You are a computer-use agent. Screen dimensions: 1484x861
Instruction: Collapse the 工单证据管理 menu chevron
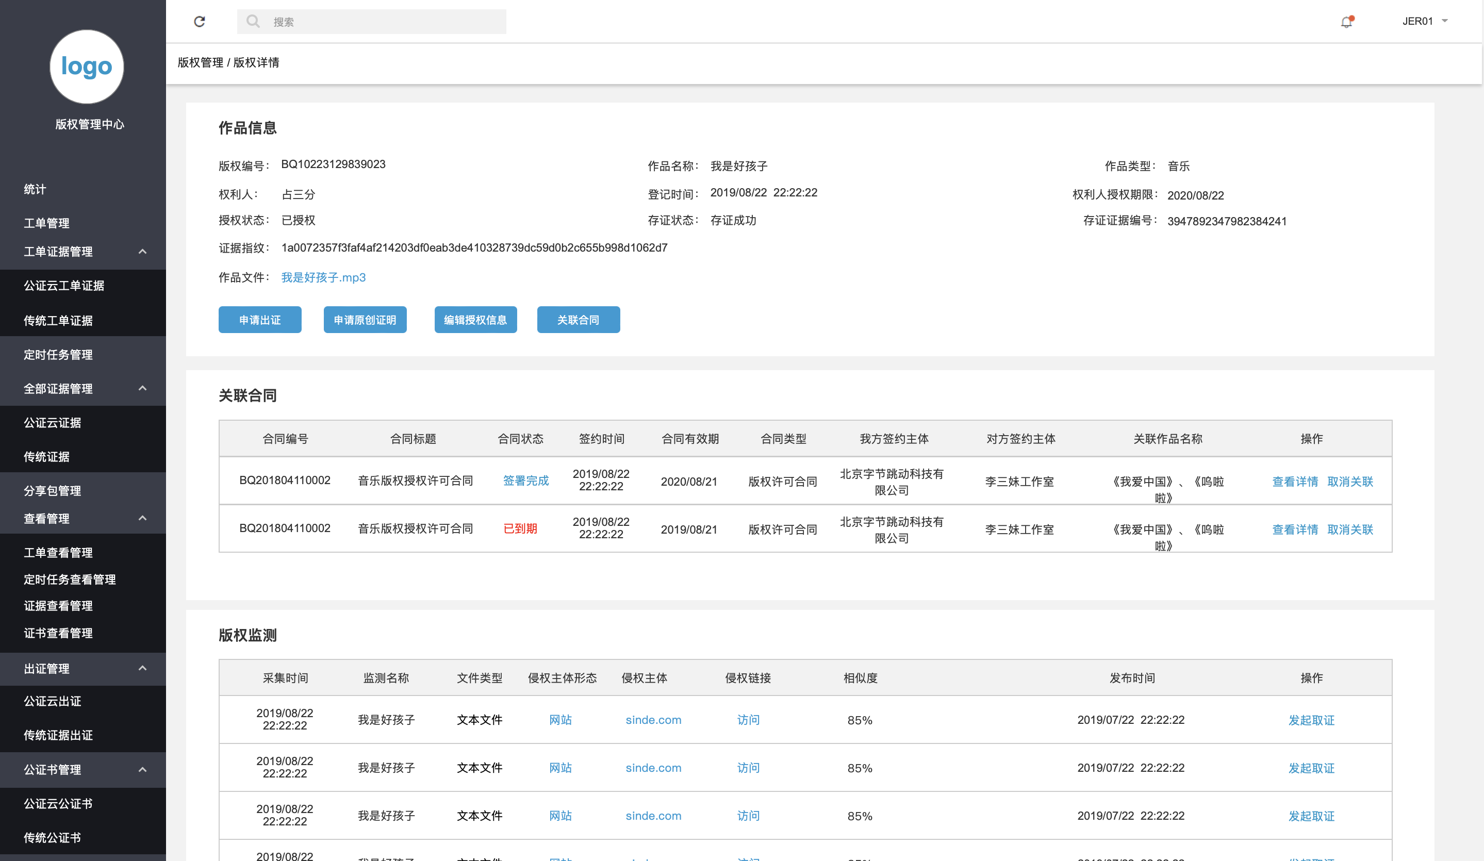pyautogui.click(x=142, y=252)
